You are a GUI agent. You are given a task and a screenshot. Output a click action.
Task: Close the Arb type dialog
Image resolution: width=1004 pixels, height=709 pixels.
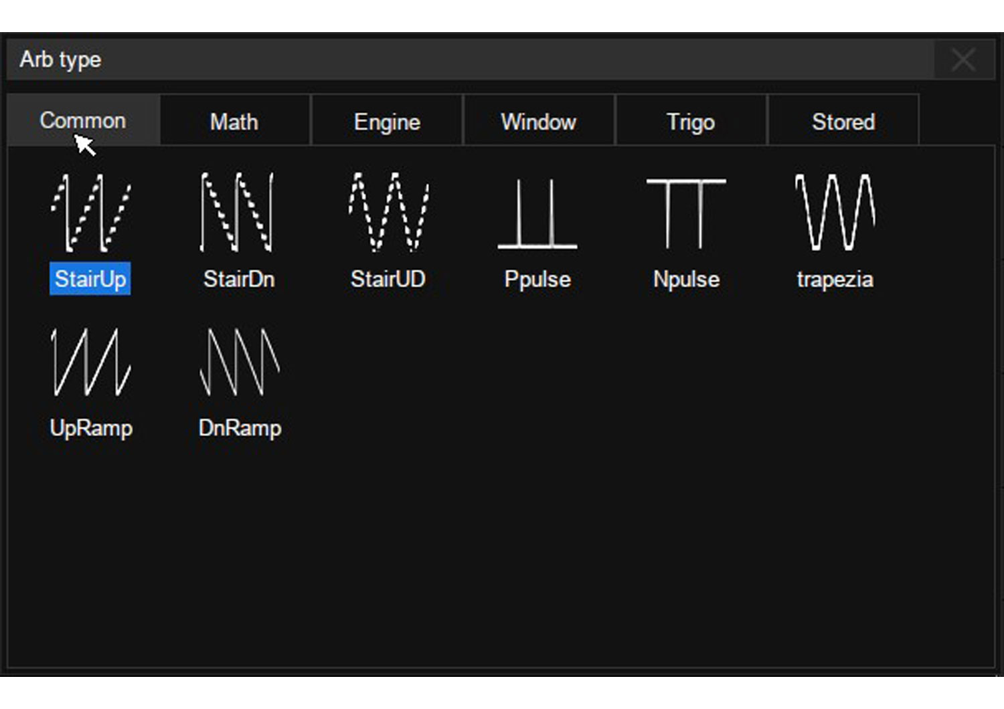point(963,60)
